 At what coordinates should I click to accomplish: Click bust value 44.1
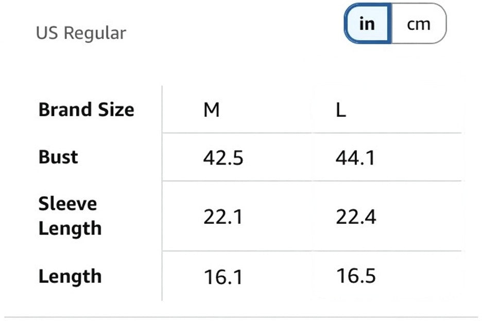pyautogui.click(x=355, y=158)
